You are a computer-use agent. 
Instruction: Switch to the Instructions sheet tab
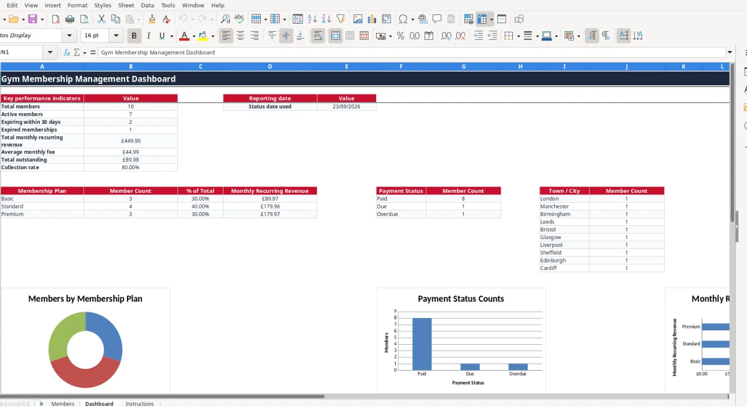139,404
